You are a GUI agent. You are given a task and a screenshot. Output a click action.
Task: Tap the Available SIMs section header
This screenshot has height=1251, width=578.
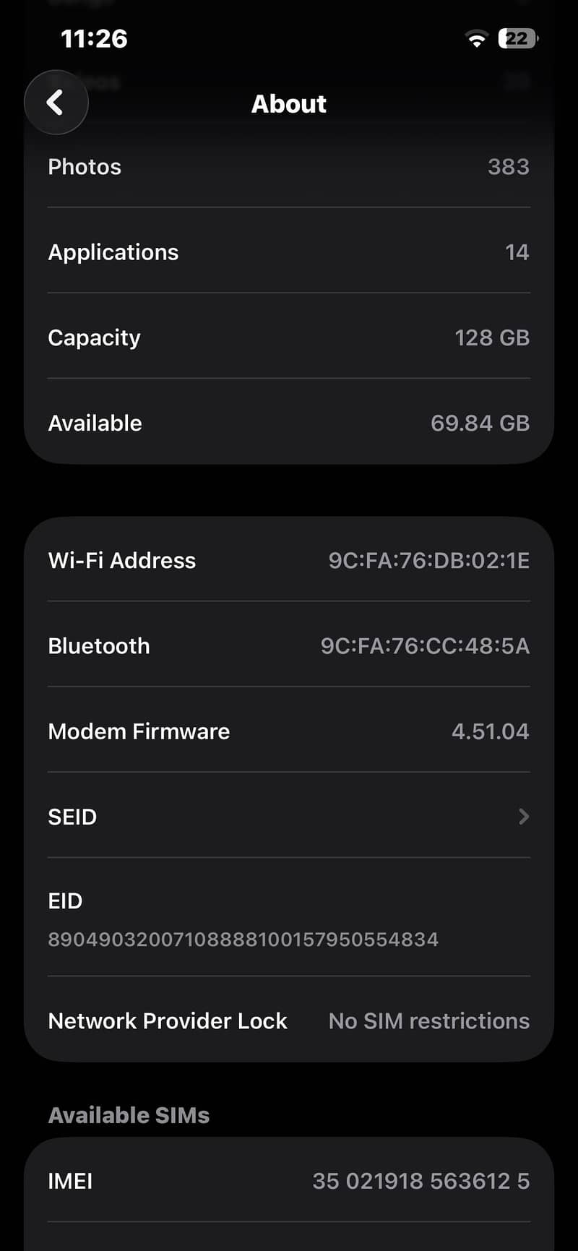pyautogui.click(x=129, y=1115)
